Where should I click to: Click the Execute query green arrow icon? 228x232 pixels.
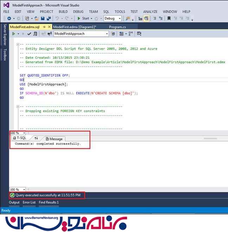[x=13, y=34]
